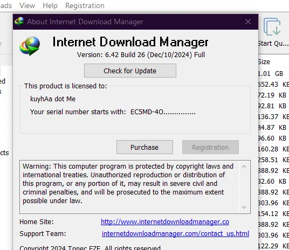Click the grayed Registration button
Viewport: 289px width, 250px height.
pos(210,147)
